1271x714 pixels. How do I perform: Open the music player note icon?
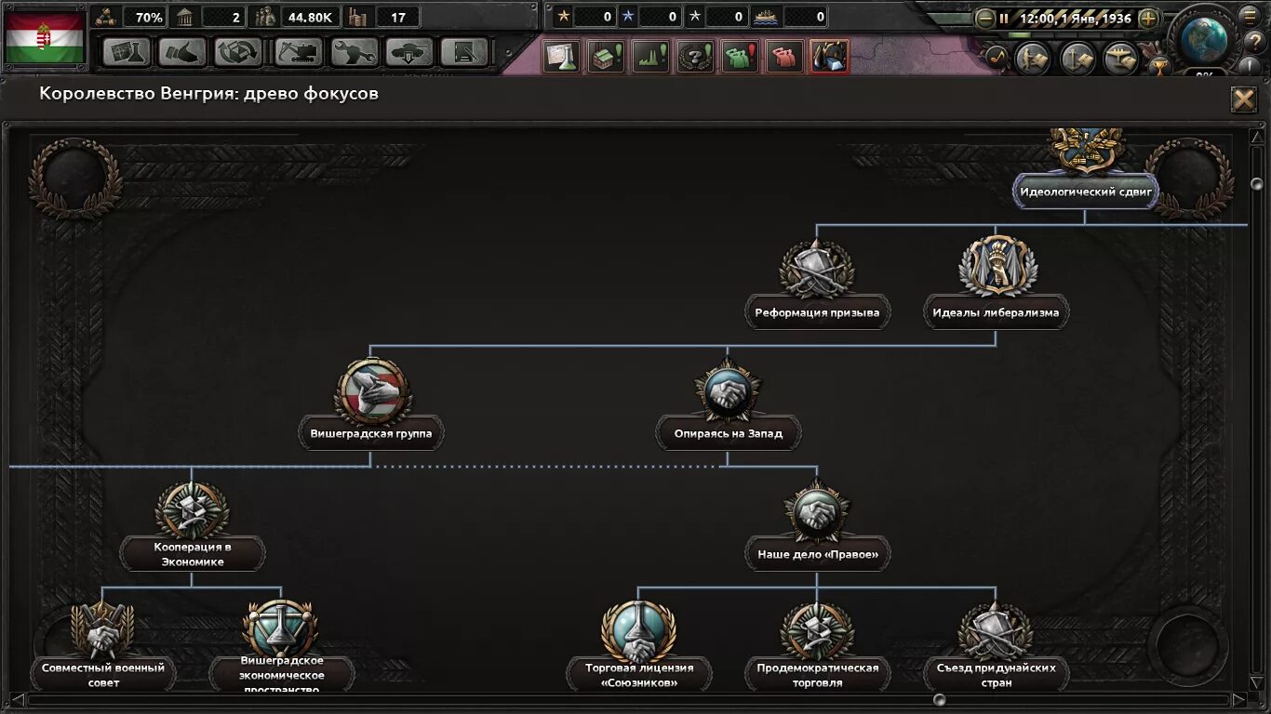997,57
